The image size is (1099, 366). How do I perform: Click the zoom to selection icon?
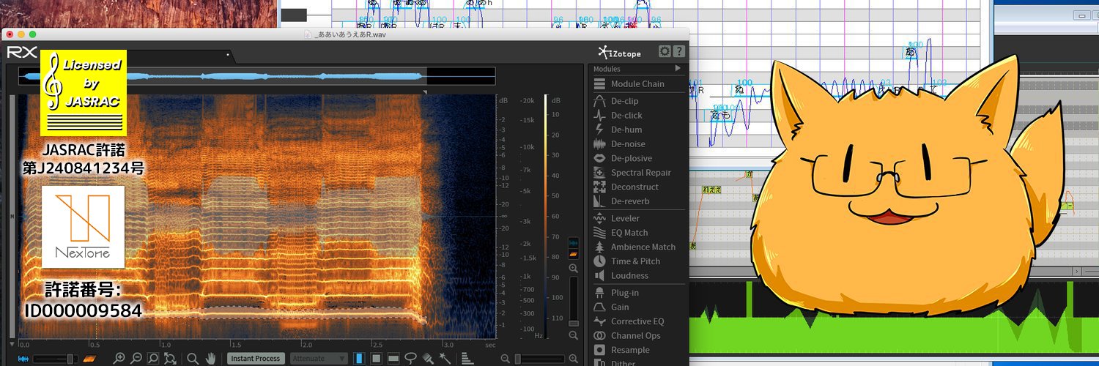[153, 359]
